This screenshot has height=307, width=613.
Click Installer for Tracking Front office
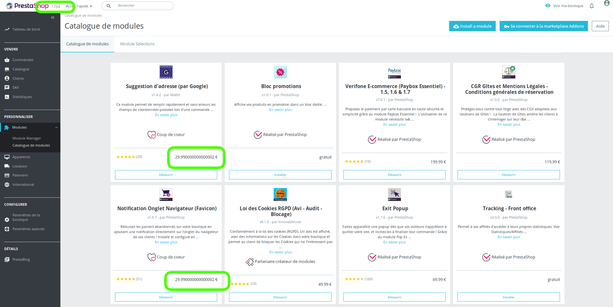509,297
